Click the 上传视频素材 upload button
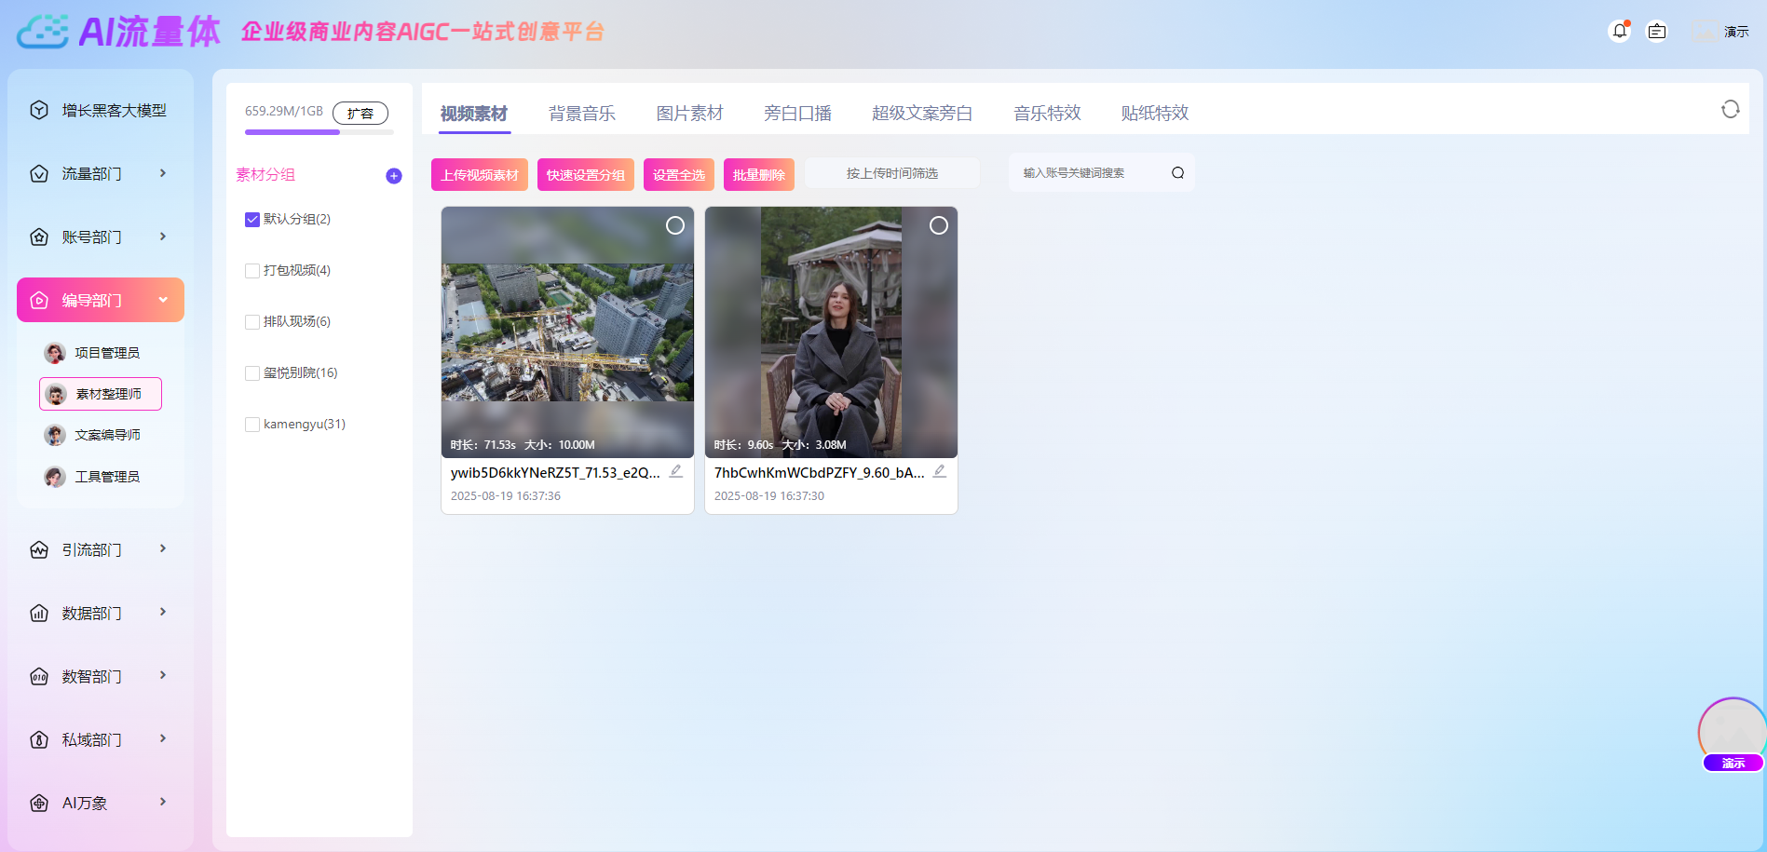 click(x=479, y=173)
